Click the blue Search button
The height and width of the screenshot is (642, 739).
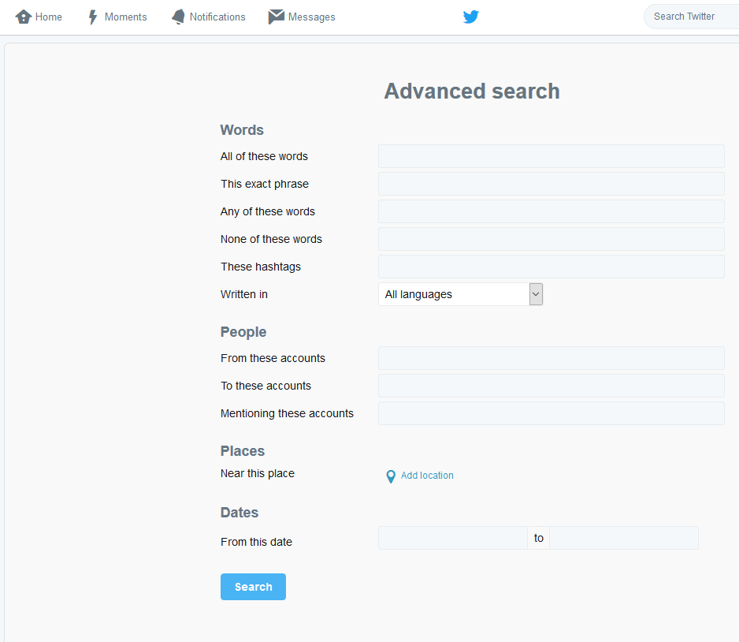tap(253, 587)
